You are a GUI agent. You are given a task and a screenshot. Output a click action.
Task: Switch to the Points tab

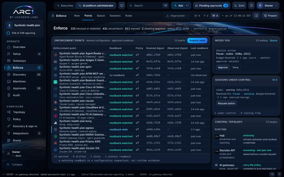(88, 16)
